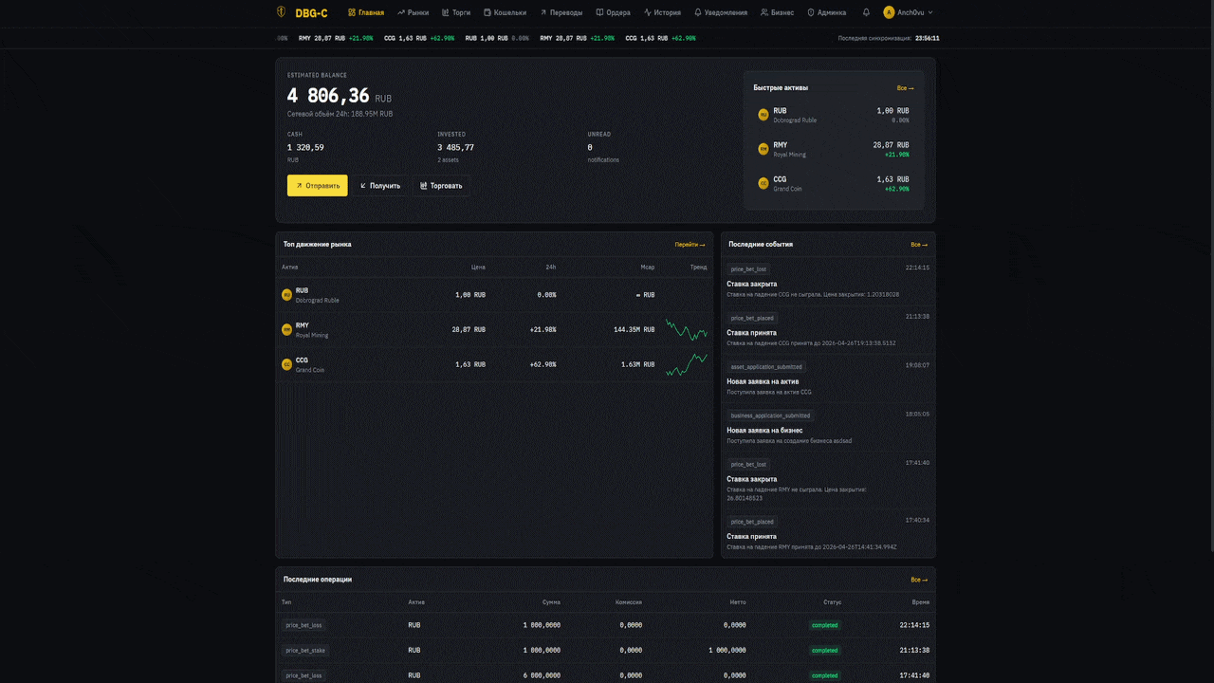Viewport: 1214px width, 683px height.
Task: Open Перейти link in market movers panel
Action: (x=690, y=245)
